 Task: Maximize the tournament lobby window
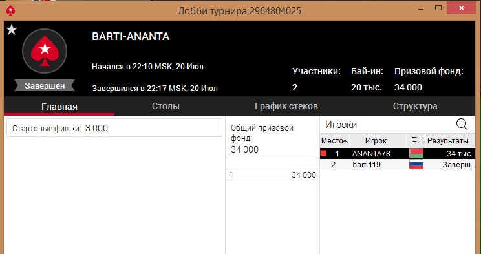(438, 8)
